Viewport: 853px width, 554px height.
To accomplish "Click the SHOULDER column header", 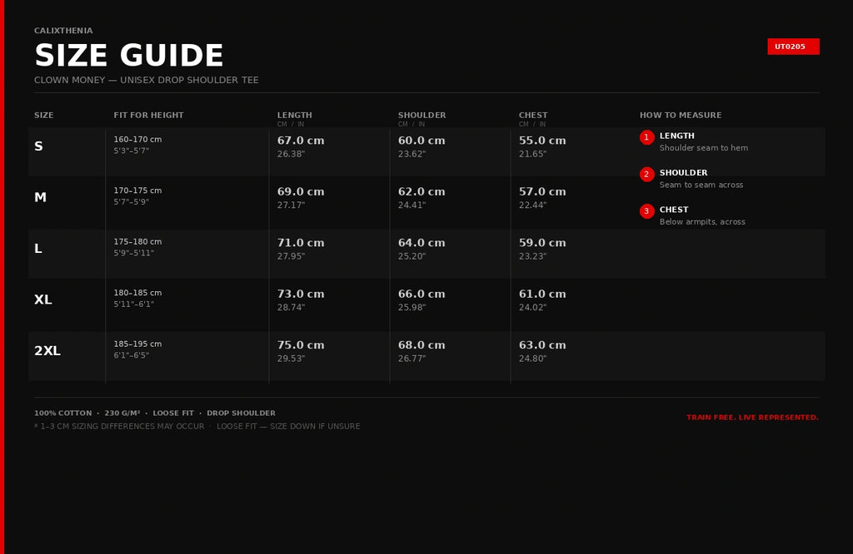I will tap(422, 115).
